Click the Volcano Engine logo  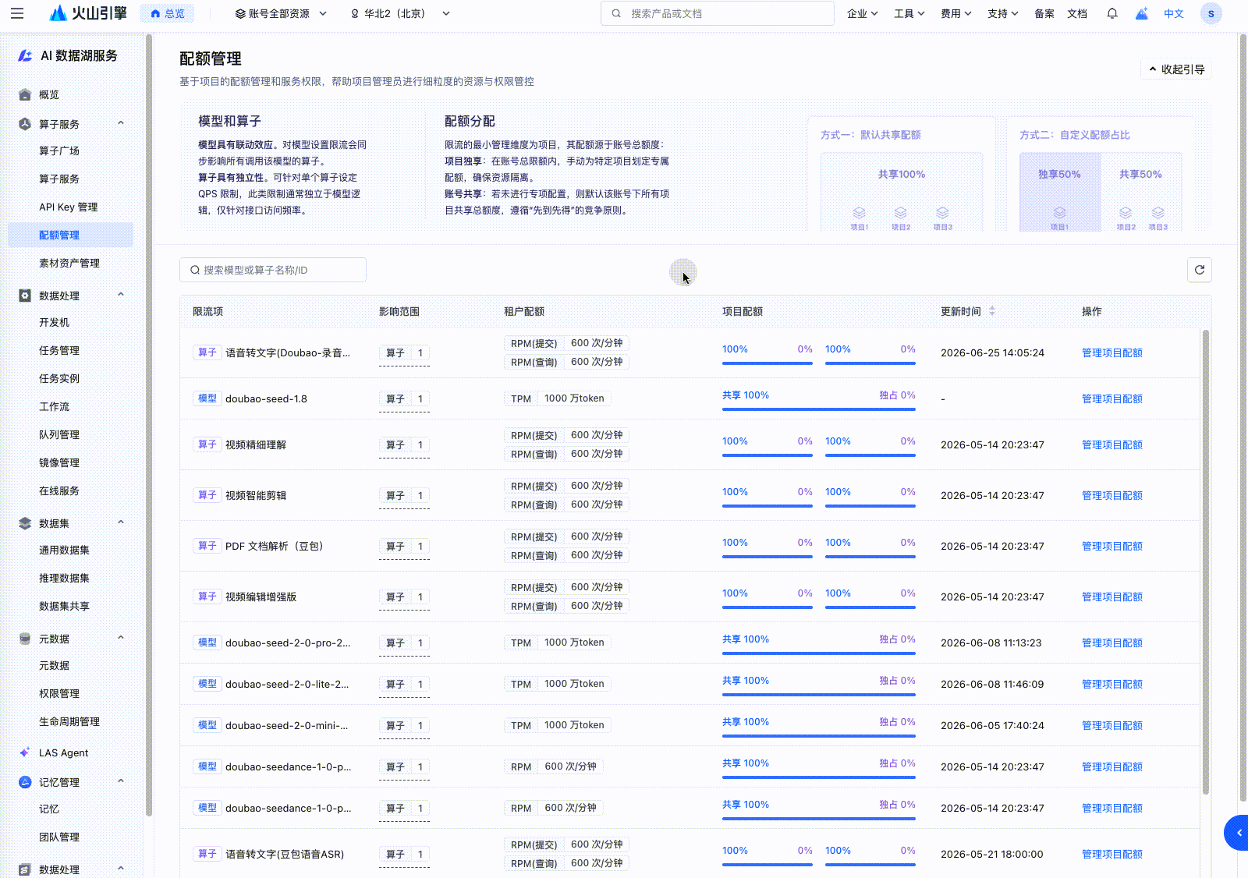[88, 13]
